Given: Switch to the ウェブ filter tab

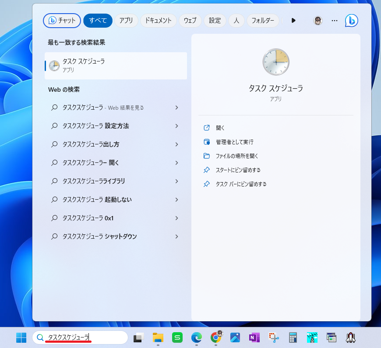Looking at the screenshot, I should [190, 21].
